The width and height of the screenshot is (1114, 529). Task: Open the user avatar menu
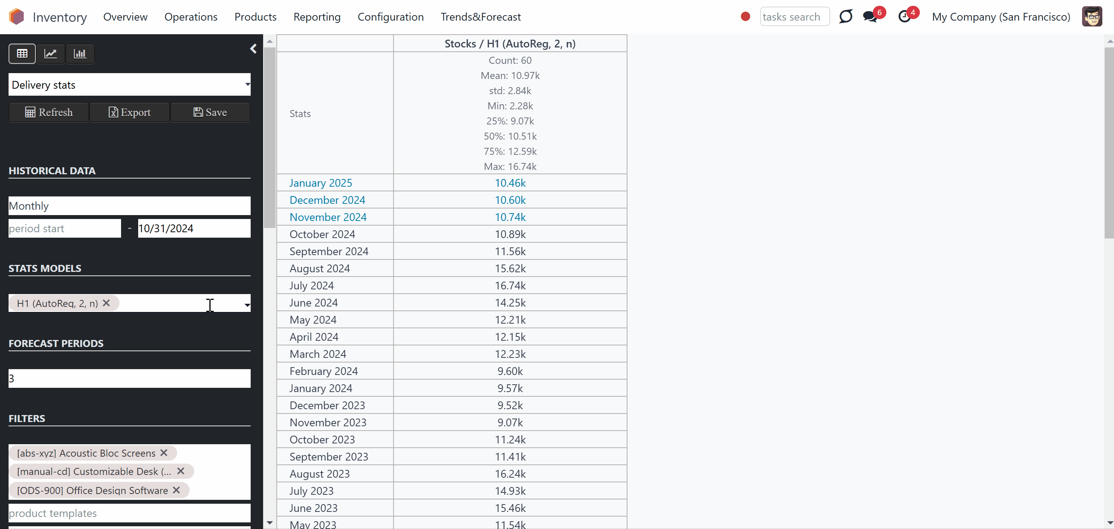click(x=1091, y=16)
